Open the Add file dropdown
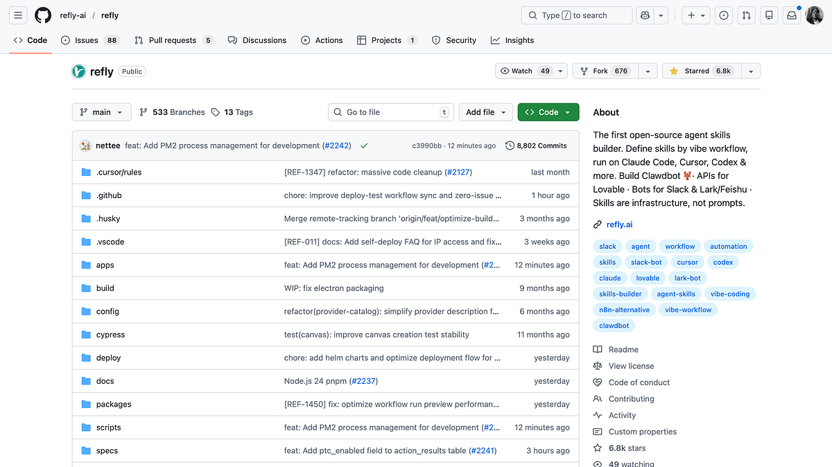832x467 pixels. (485, 112)
